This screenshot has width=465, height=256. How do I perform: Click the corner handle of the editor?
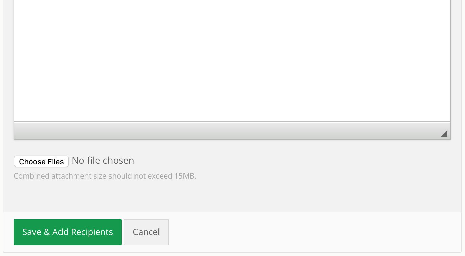pyautogui.click(x=444, y=134)
